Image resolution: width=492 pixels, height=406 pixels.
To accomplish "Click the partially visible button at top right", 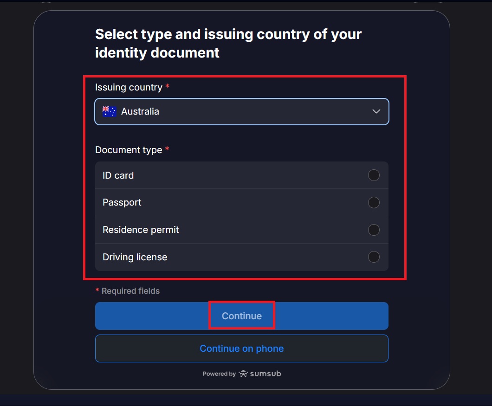I will [x=427, y=2].
